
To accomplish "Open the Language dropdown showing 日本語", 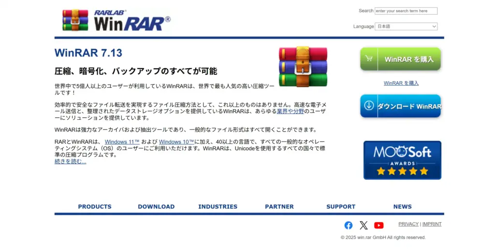I will [406, 27].
